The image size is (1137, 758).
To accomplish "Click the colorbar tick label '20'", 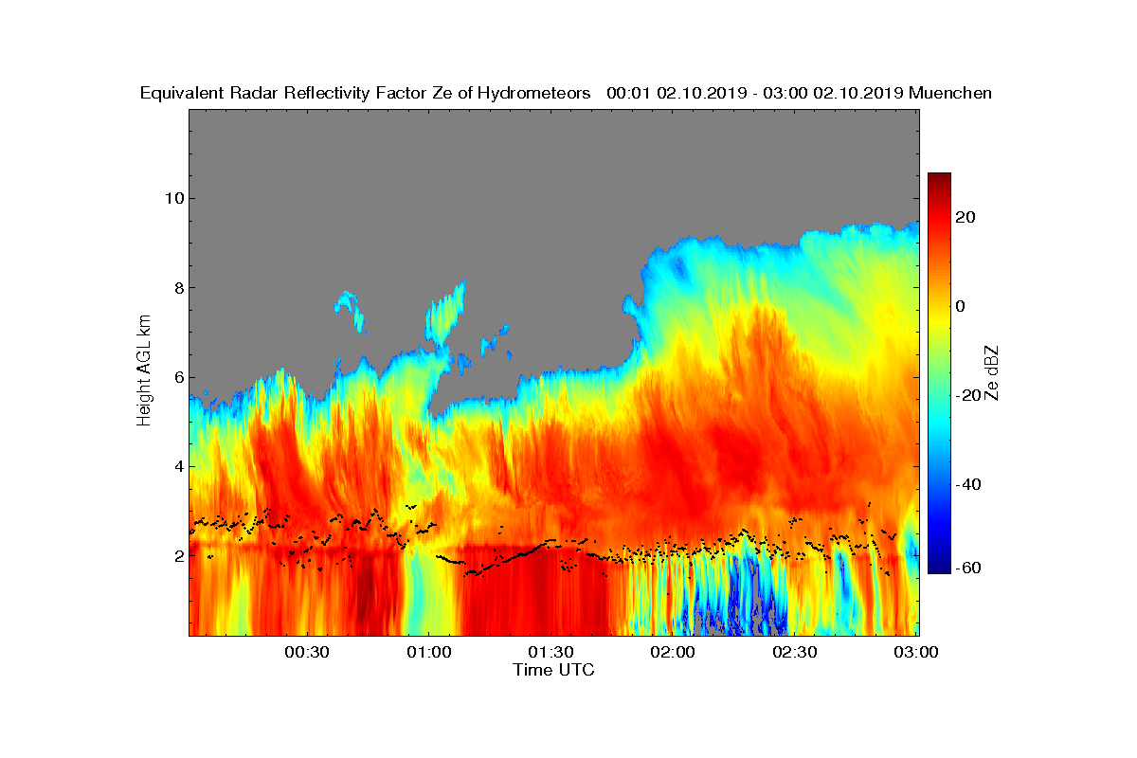I will [966, 217].
